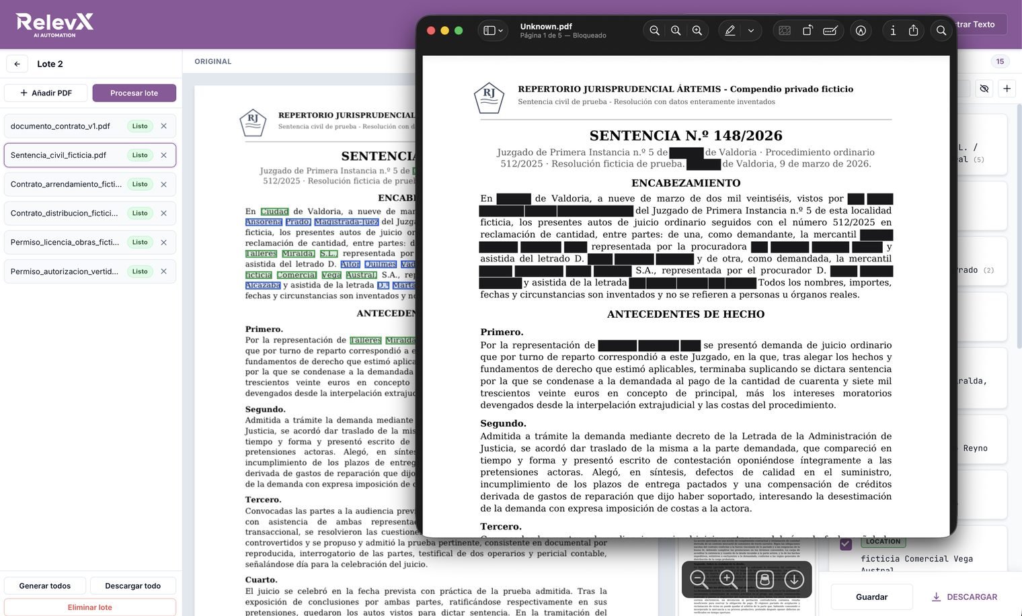Image resolution: width=1022 pixels, height=616 pixels.
Task: Remove the Contrato_arrendamiento file with its X icon
Action: pyautogui.click(x=163, y=184)
